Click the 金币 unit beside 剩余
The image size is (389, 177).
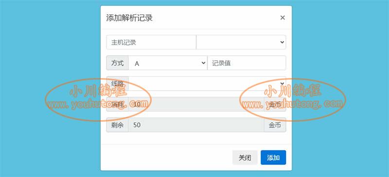[275, 125]
